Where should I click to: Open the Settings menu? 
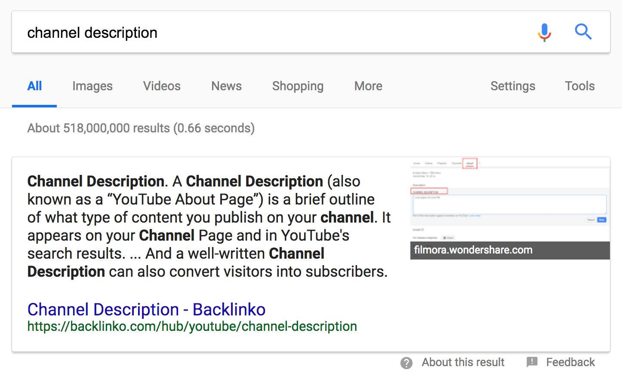(513, 86)
